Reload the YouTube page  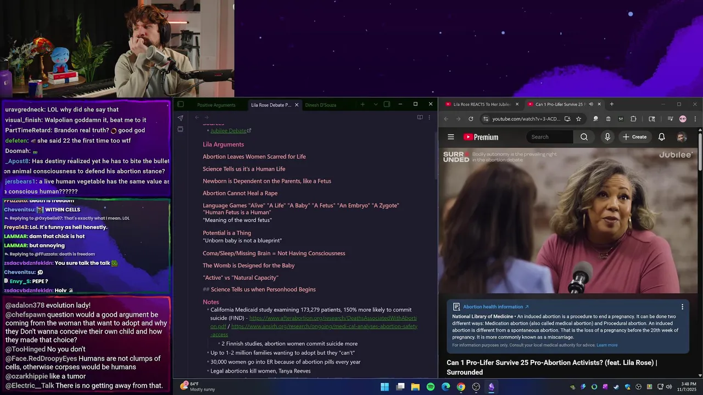pos(471,119)
